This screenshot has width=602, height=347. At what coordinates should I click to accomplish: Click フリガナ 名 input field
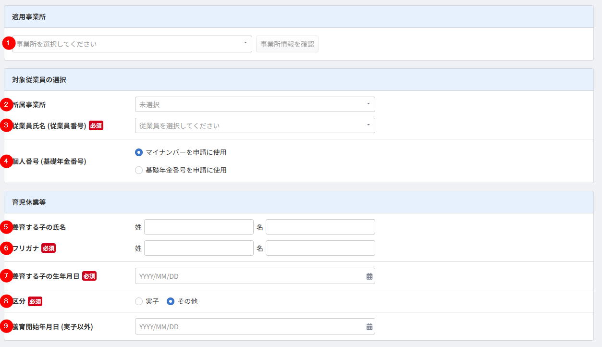tap(320, 248)
